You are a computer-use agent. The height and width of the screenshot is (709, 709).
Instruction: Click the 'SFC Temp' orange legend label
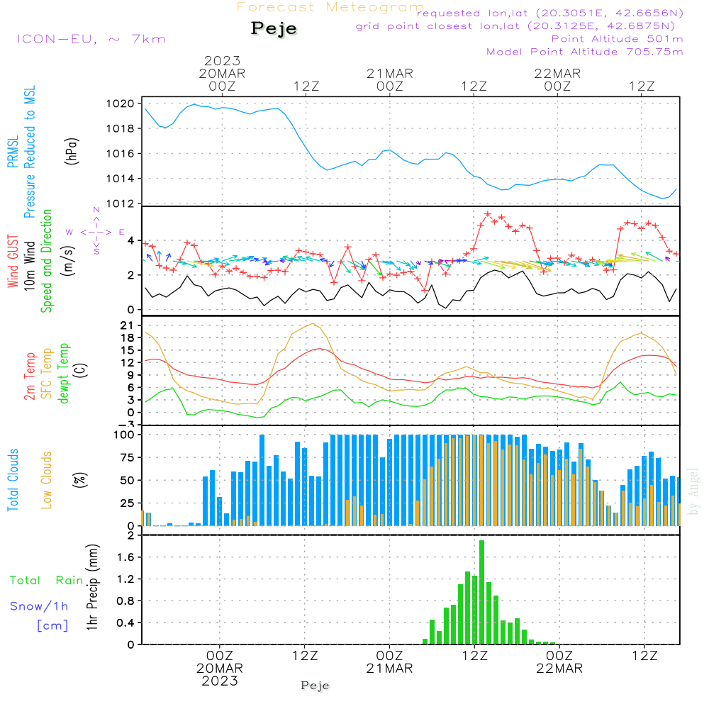tap(47, 374)
